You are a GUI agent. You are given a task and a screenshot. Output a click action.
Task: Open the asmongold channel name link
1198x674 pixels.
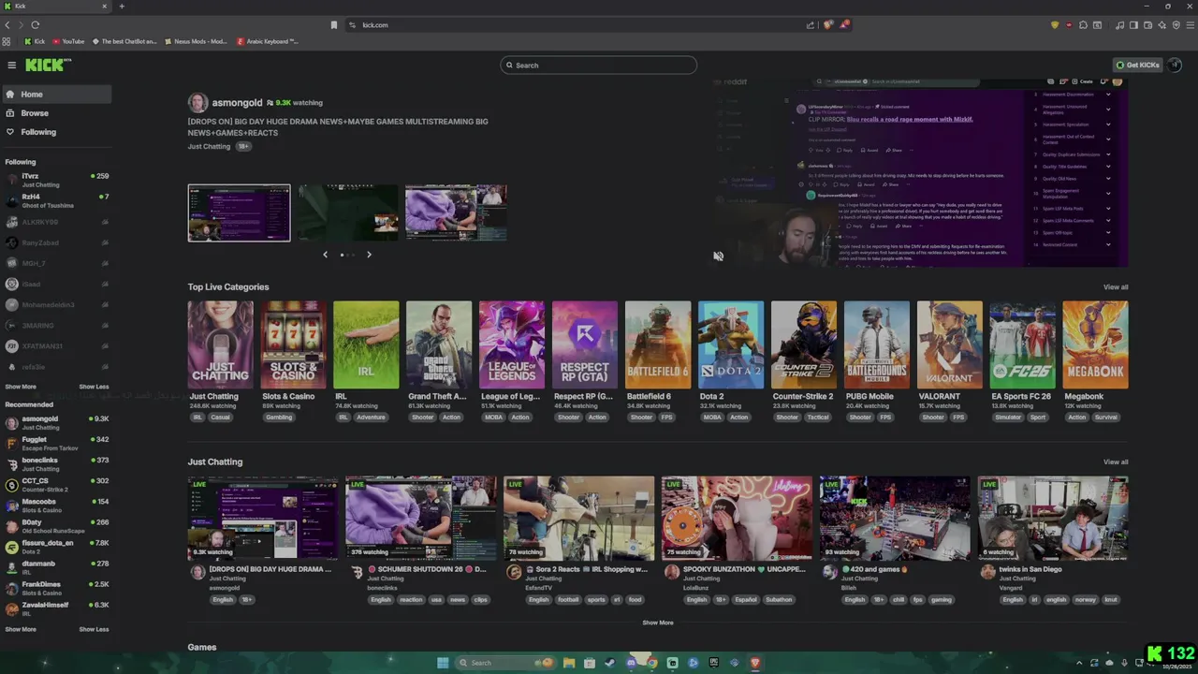(237, 103)
